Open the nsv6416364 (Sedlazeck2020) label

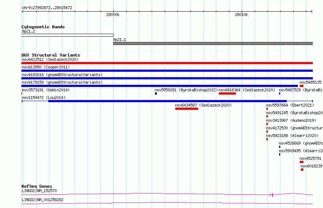(x=247, y=90)
